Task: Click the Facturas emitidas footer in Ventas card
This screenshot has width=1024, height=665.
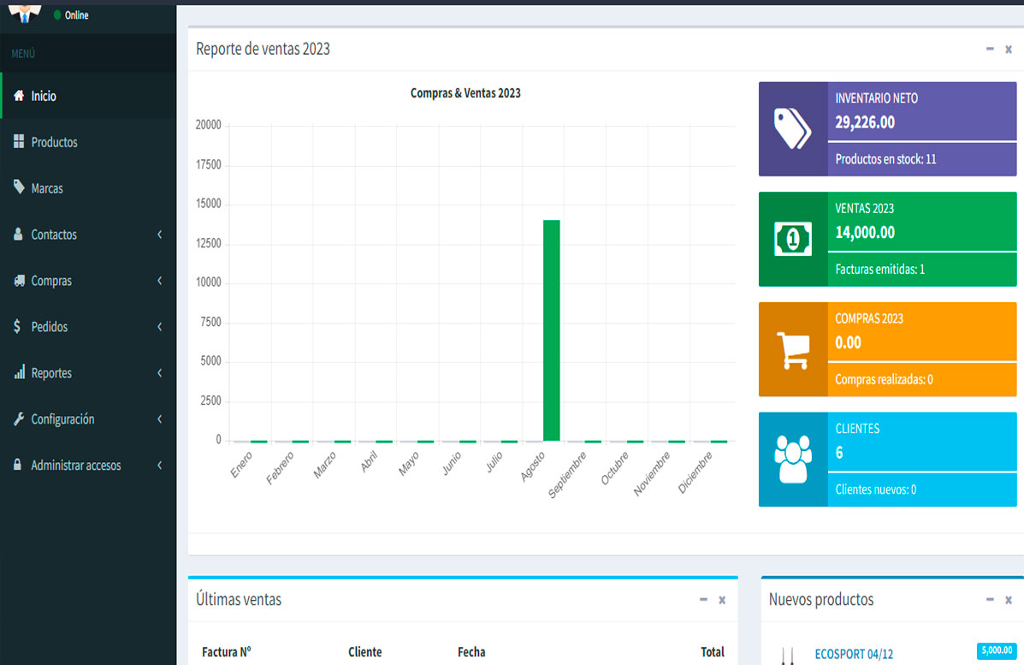Action: coord(880,270)
